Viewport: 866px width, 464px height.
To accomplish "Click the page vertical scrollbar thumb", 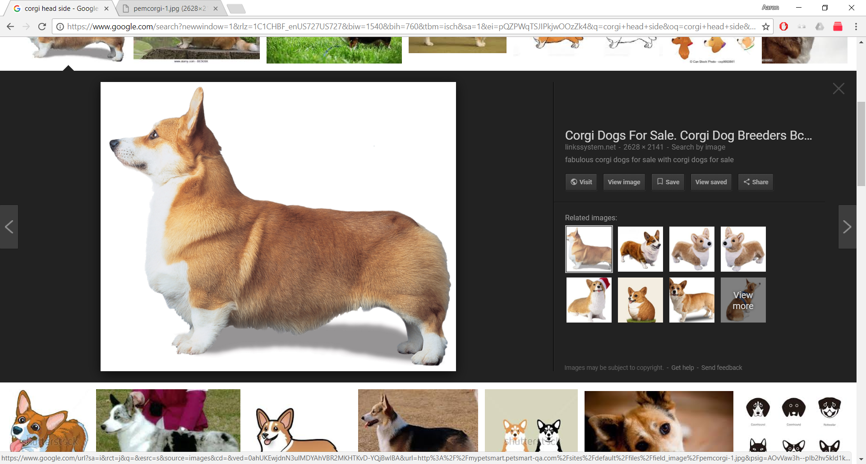I will [x=861, y=144].
